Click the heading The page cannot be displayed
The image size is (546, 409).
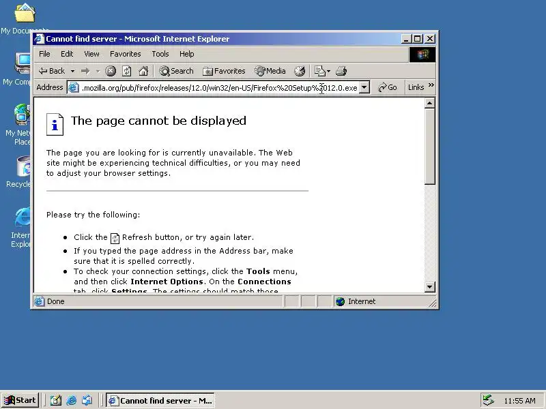coord(158,121)
